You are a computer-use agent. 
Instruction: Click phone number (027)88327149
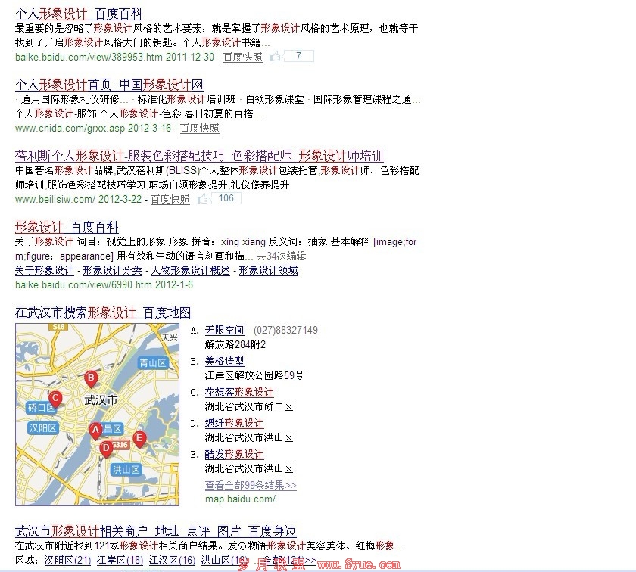285,331
